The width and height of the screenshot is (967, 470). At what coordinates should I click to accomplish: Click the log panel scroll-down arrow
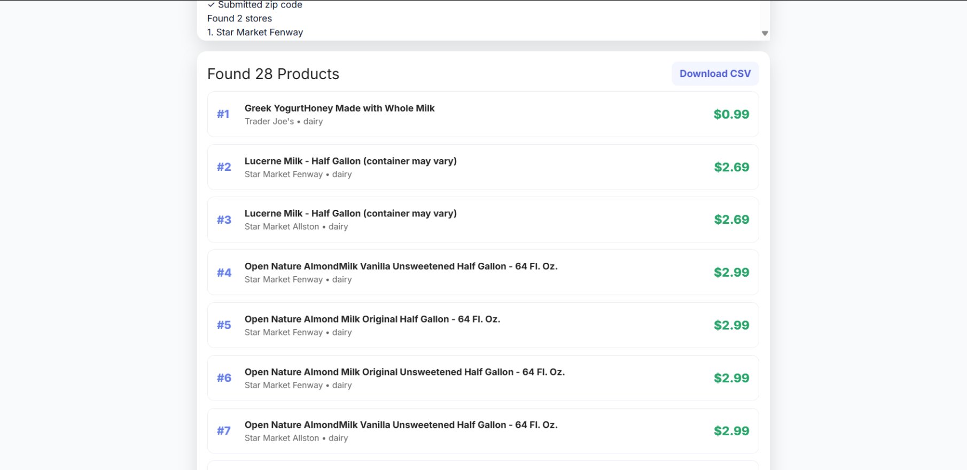point(765,33)
